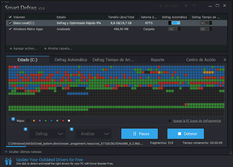
Task: Enable Defrag Tiempo de Arranque for Windows Metro Apps
Action: [206, 29]
